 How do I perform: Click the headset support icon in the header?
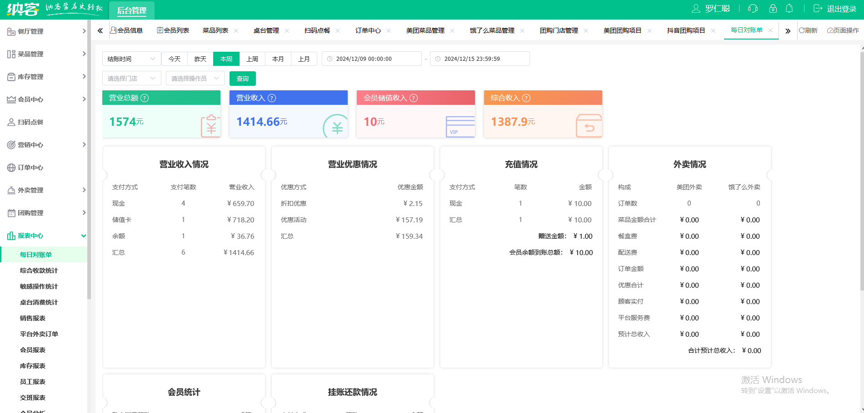coord(753,8)
